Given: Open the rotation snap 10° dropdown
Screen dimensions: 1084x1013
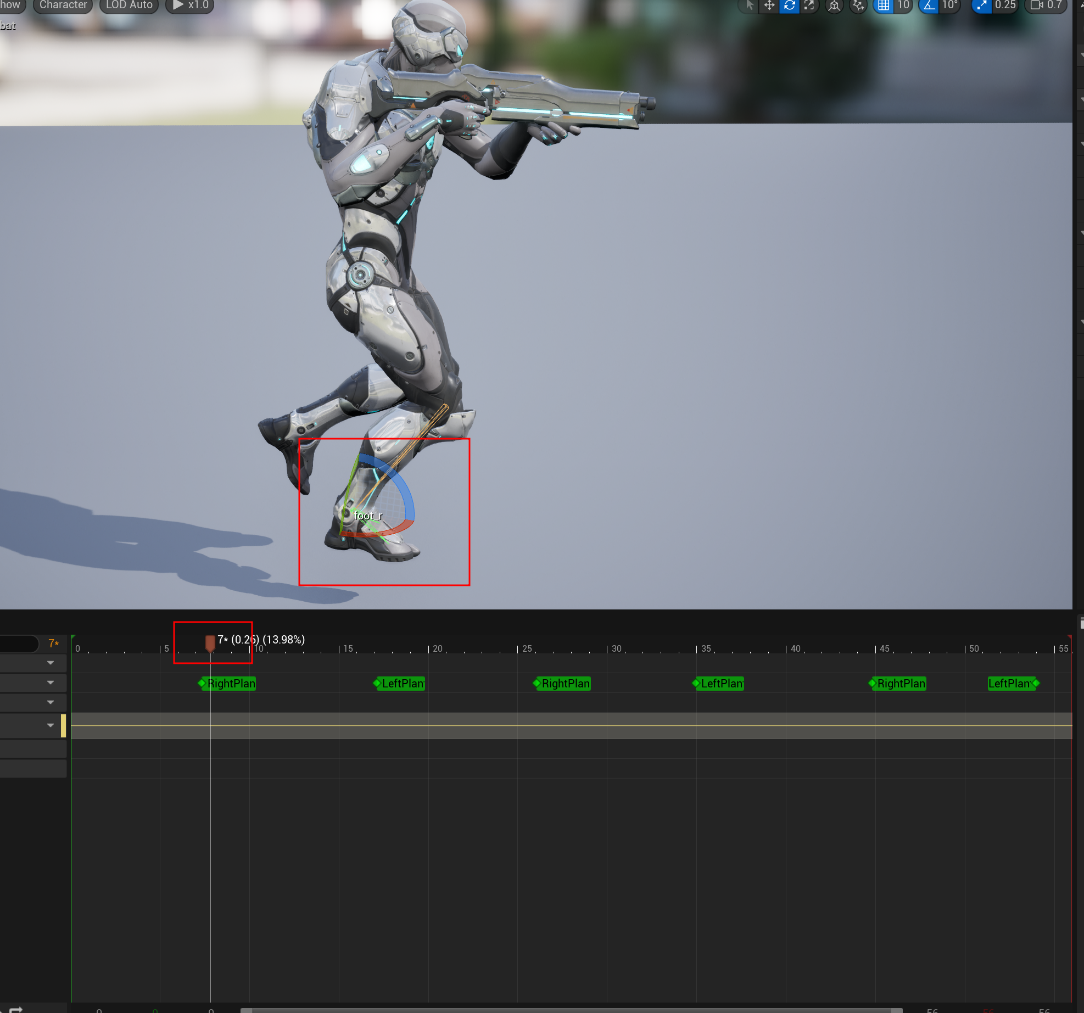Looking at the screenshot, I should click(949, 5).
